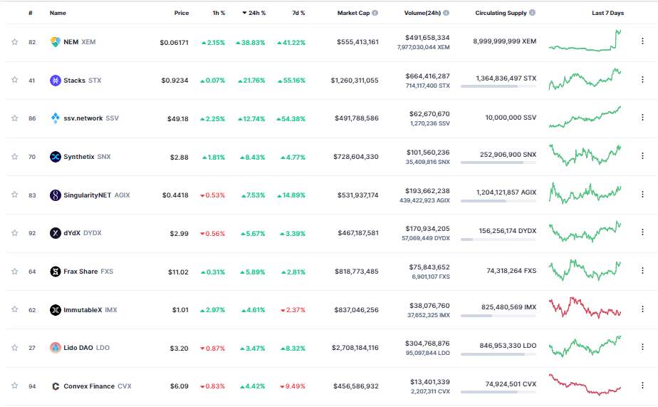Click SingularityNET 24h change 7.53%
658x407 pixels.
coord(253,195)
